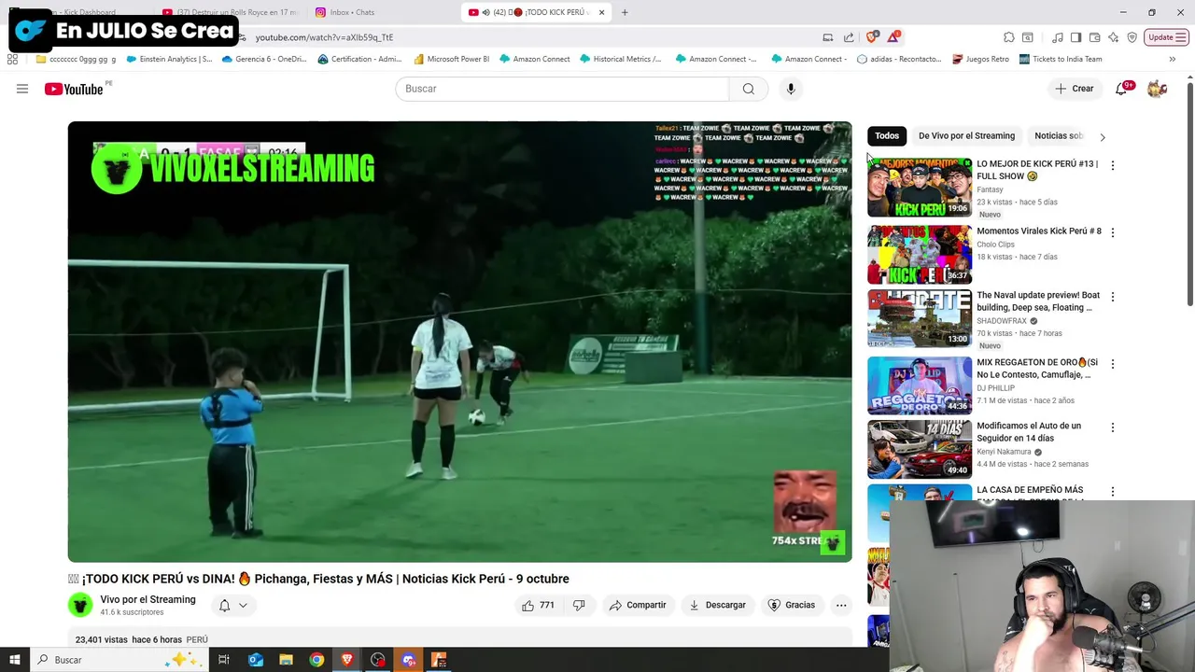
Task: Open LO MEJOR DE KICK PERÚ #13 thumbnail
Action: 920,188
